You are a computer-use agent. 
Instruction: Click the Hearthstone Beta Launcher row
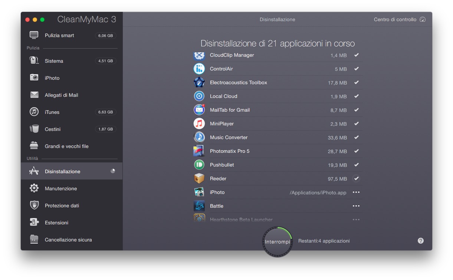pos(278,220)
